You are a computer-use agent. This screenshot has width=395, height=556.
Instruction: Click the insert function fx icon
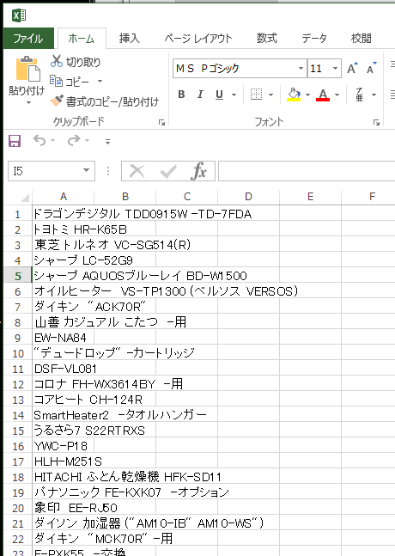198,171
